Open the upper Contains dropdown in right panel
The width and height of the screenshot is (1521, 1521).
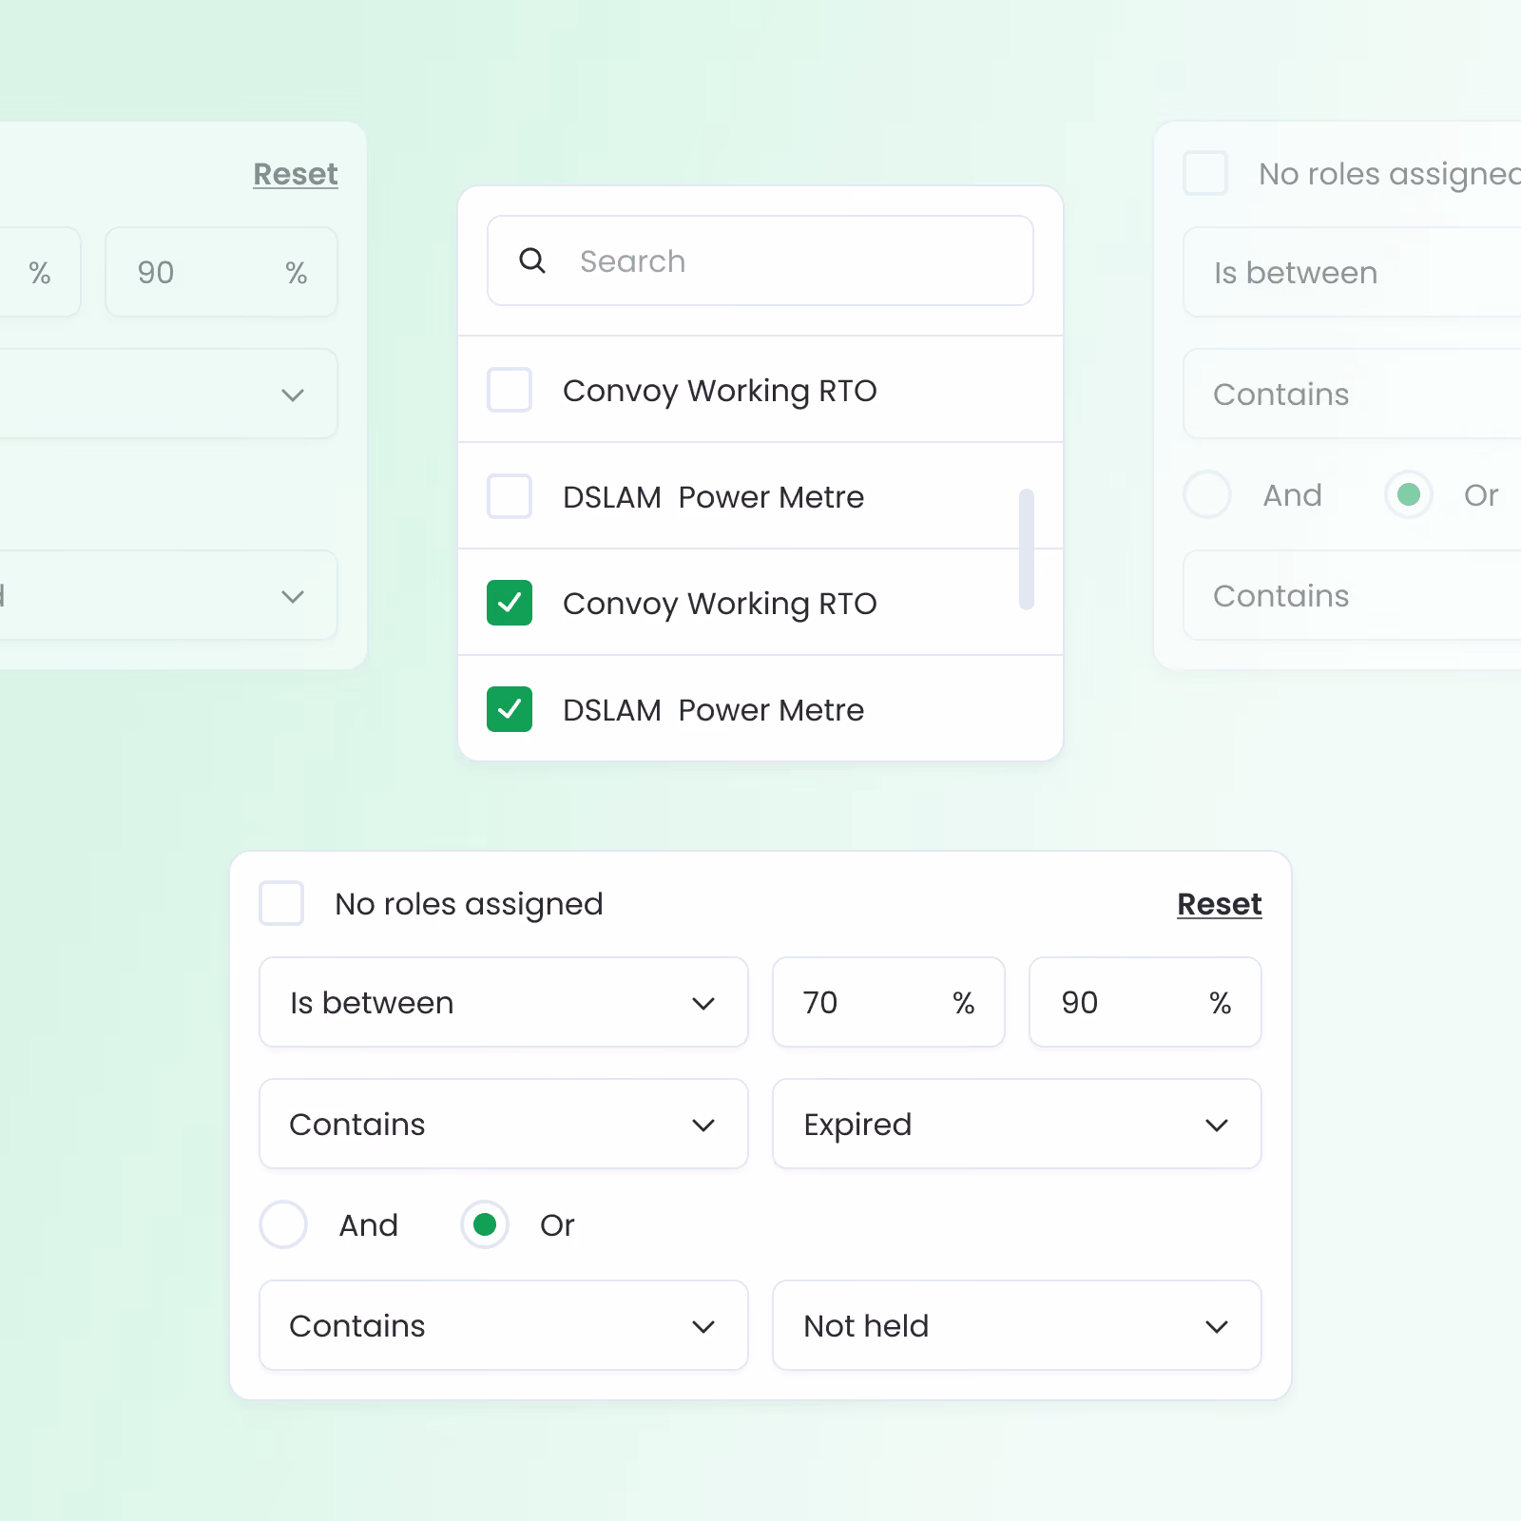coord(1352,394)
